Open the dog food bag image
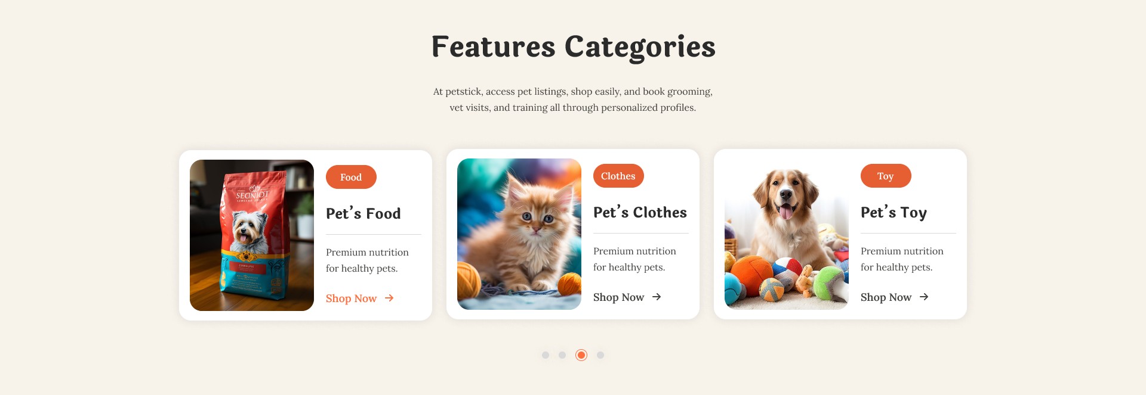This screenshot has width=1146, height=395. pyautogui.click(x=252, y=235)
